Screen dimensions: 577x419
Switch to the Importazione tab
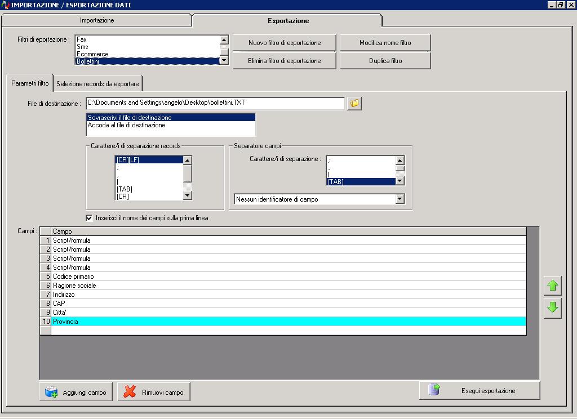tap(97, 20)
